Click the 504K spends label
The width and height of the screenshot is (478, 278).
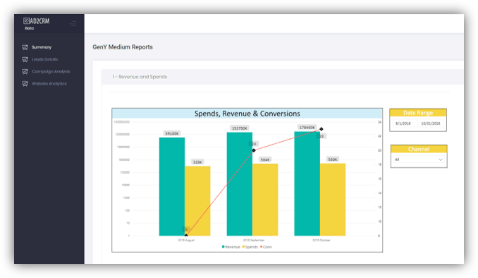pos(265,159)
